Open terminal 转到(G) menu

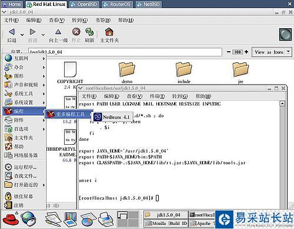pyautogui.click(x=180, y=96)
